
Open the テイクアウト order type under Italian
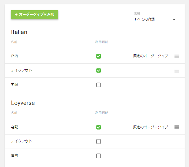(x=22, y=71)
